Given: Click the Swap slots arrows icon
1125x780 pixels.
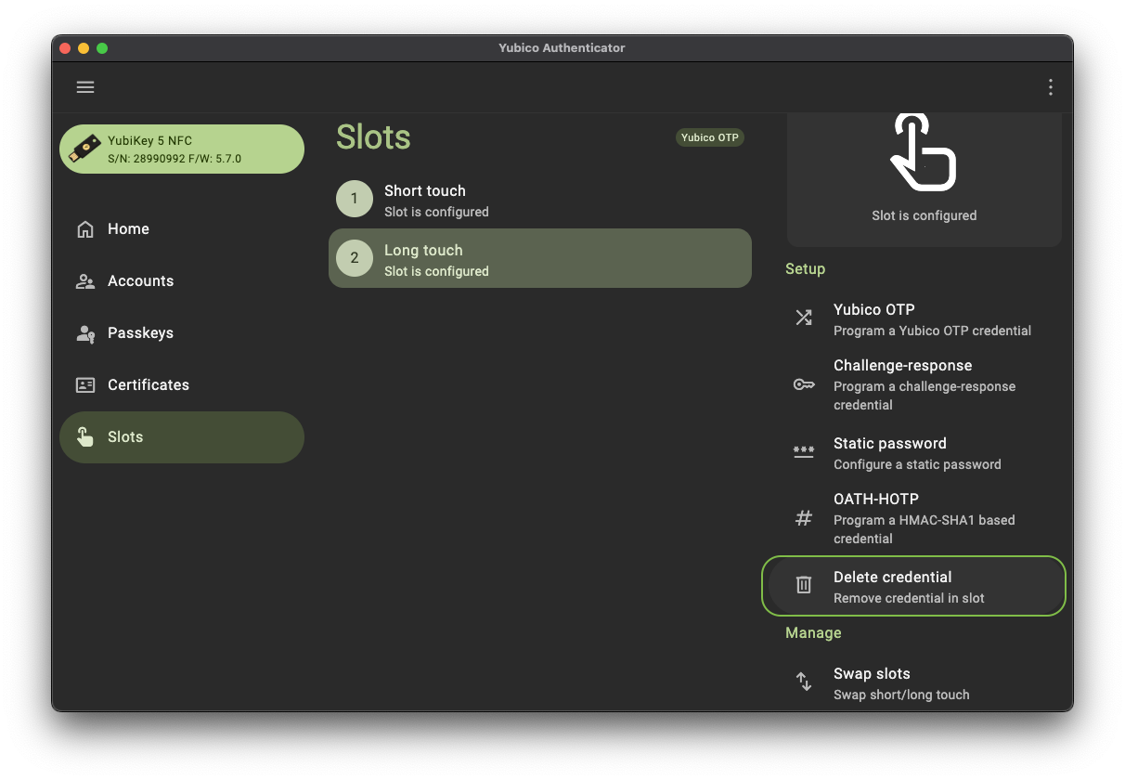Looking at the screenshot, I should point(804,682).
